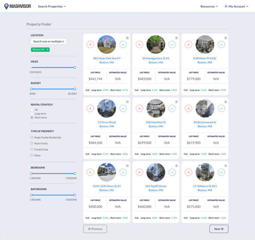This screenshot has height=240, width=255.
Task: Approve the 21 Hillsboro St #21 listing
Action: [221, 172]
